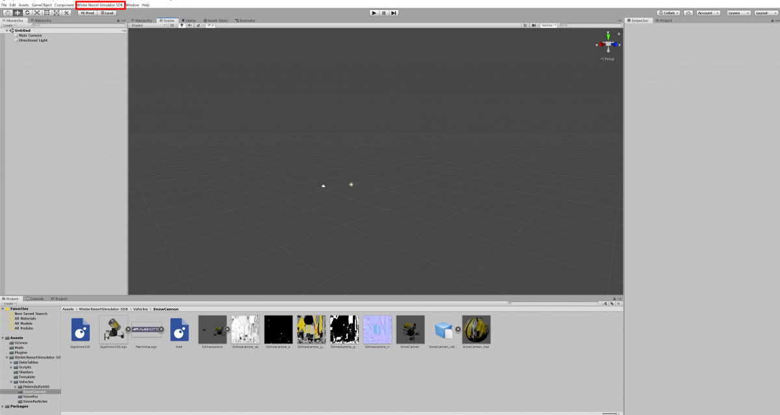Select the Rotate tool
Screen dimensions: 780x415
[x=27, y=13]
